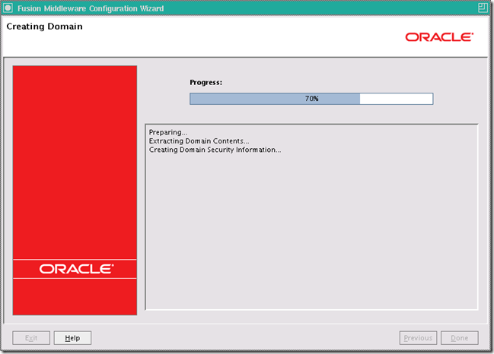Open Help for the wizard
The height and width of the screenshot is (354, 494).
pos(72,337)
